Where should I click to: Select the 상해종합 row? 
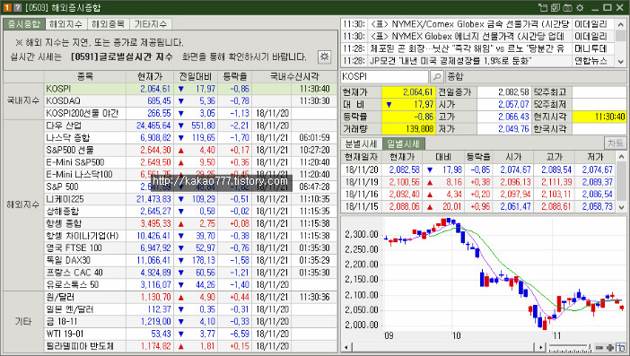pyautogui.click(x=190, y=211)
